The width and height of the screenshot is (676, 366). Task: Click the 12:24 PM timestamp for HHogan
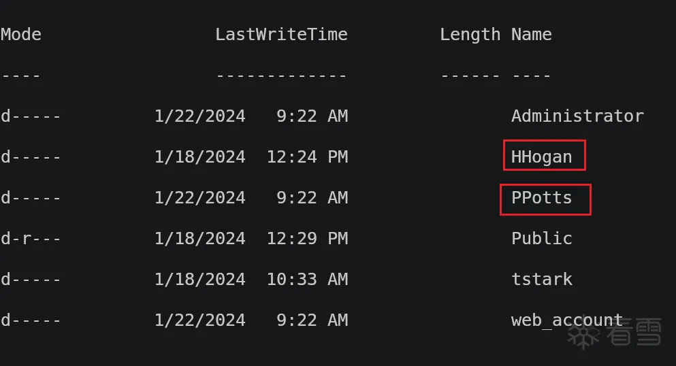tap(307, 156)
